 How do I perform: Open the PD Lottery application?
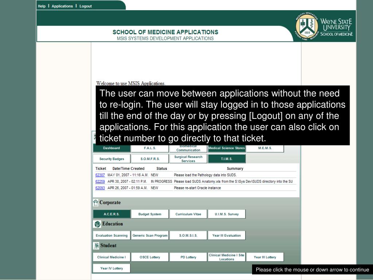click(188, 257)
